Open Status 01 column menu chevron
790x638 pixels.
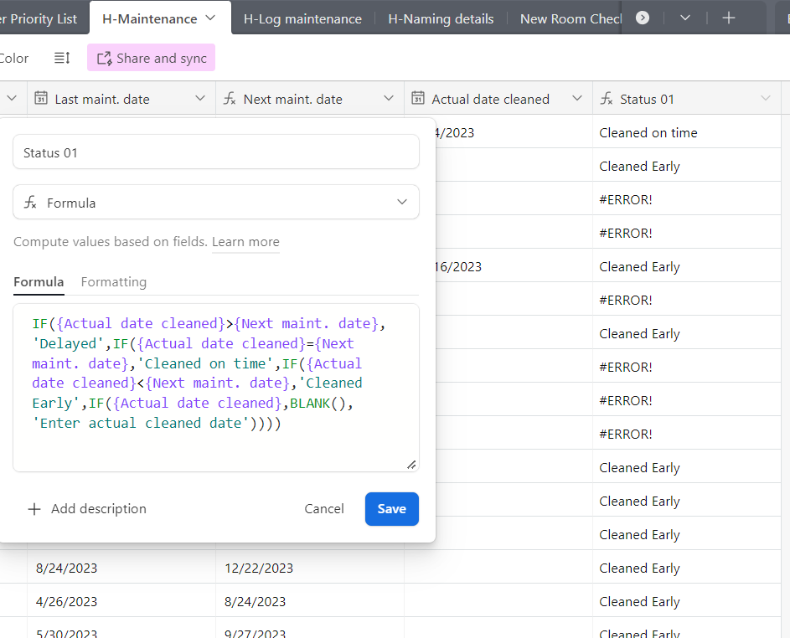coord(766,98)
